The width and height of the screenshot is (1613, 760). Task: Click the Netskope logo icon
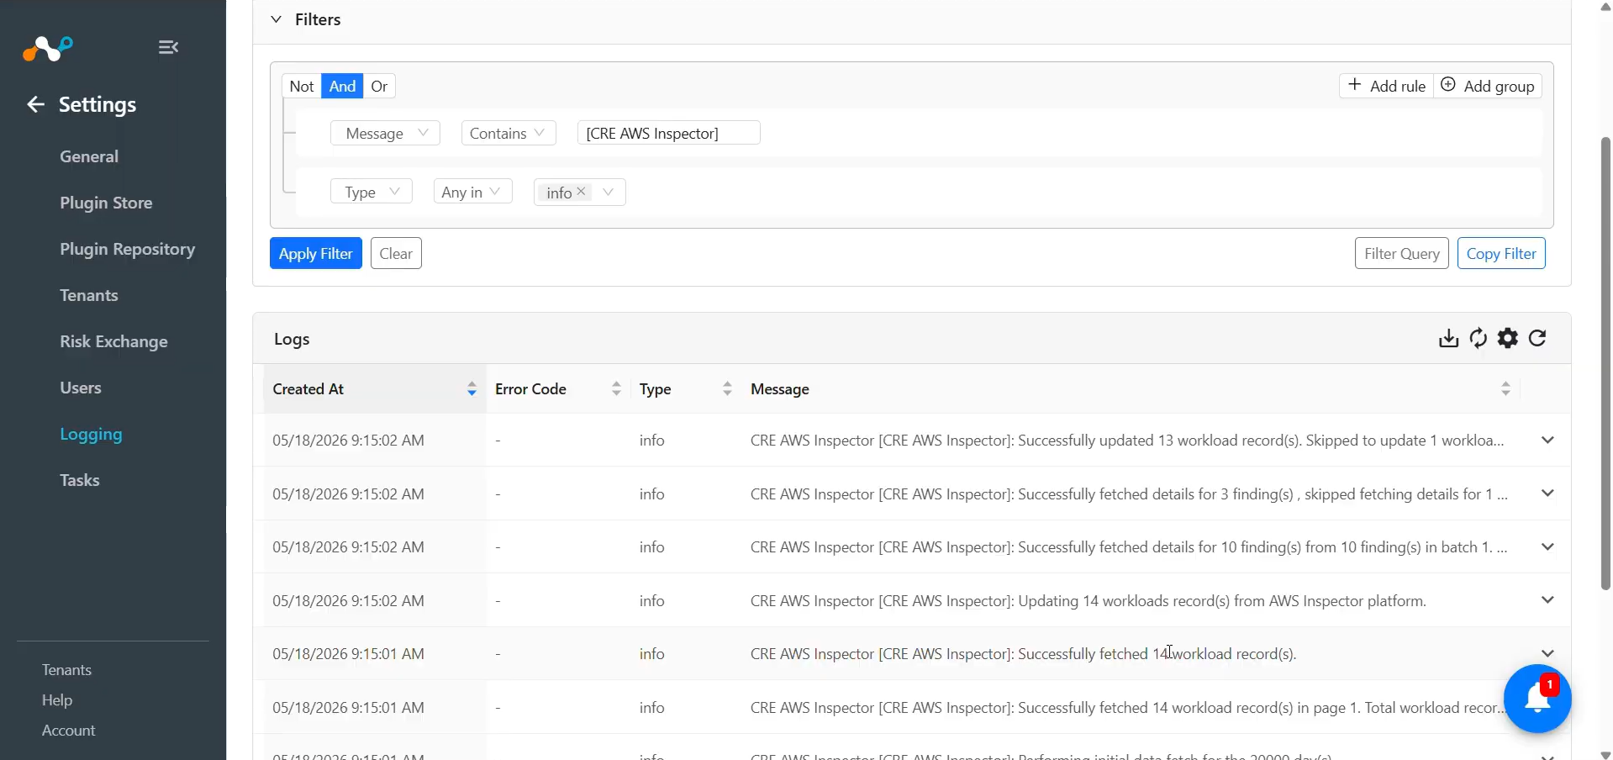[48, 49]
